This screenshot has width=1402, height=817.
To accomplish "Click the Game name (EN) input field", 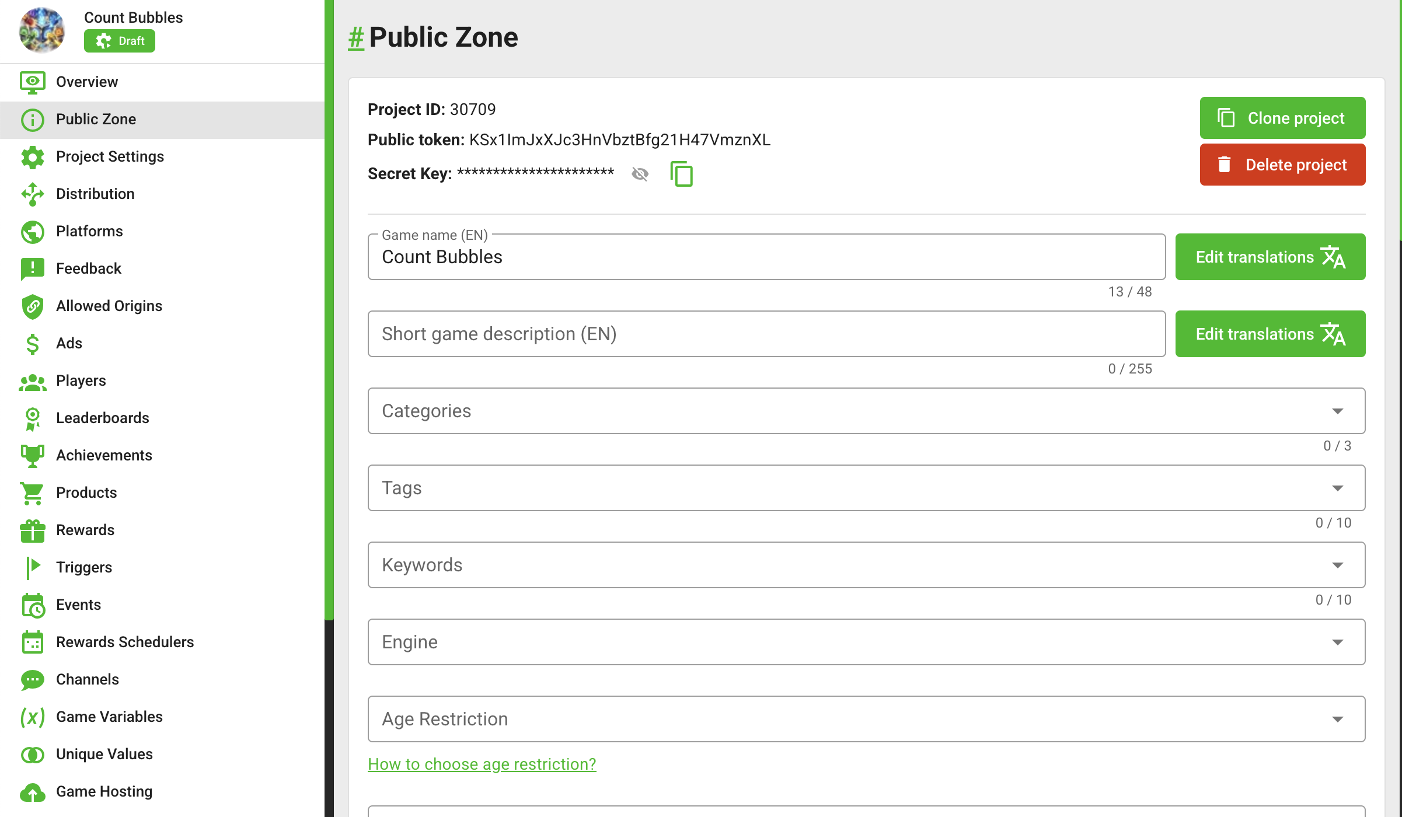I will point(766,257).
